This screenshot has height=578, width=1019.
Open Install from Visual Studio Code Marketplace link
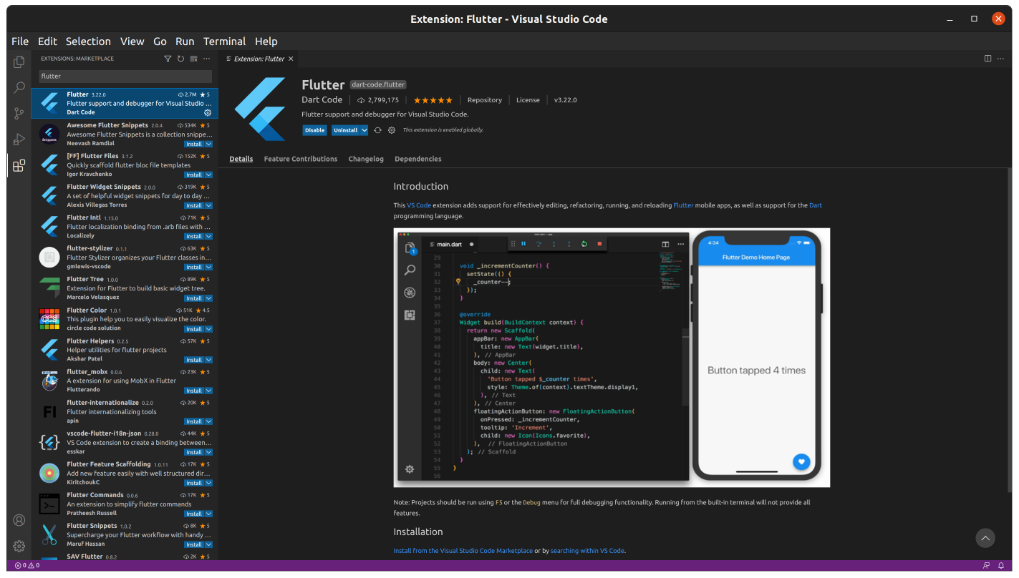463,551
